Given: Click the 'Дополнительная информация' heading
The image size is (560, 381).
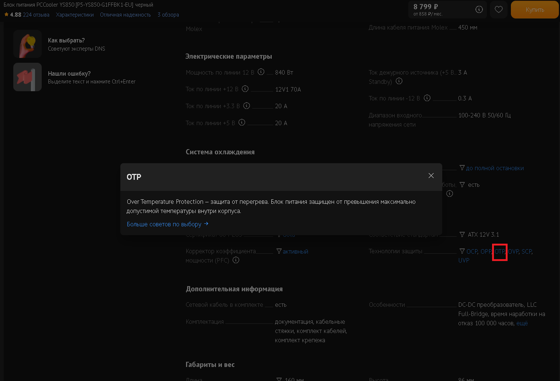Looking at the screenshot, I should pyautogui.click(x=234, y=289).
